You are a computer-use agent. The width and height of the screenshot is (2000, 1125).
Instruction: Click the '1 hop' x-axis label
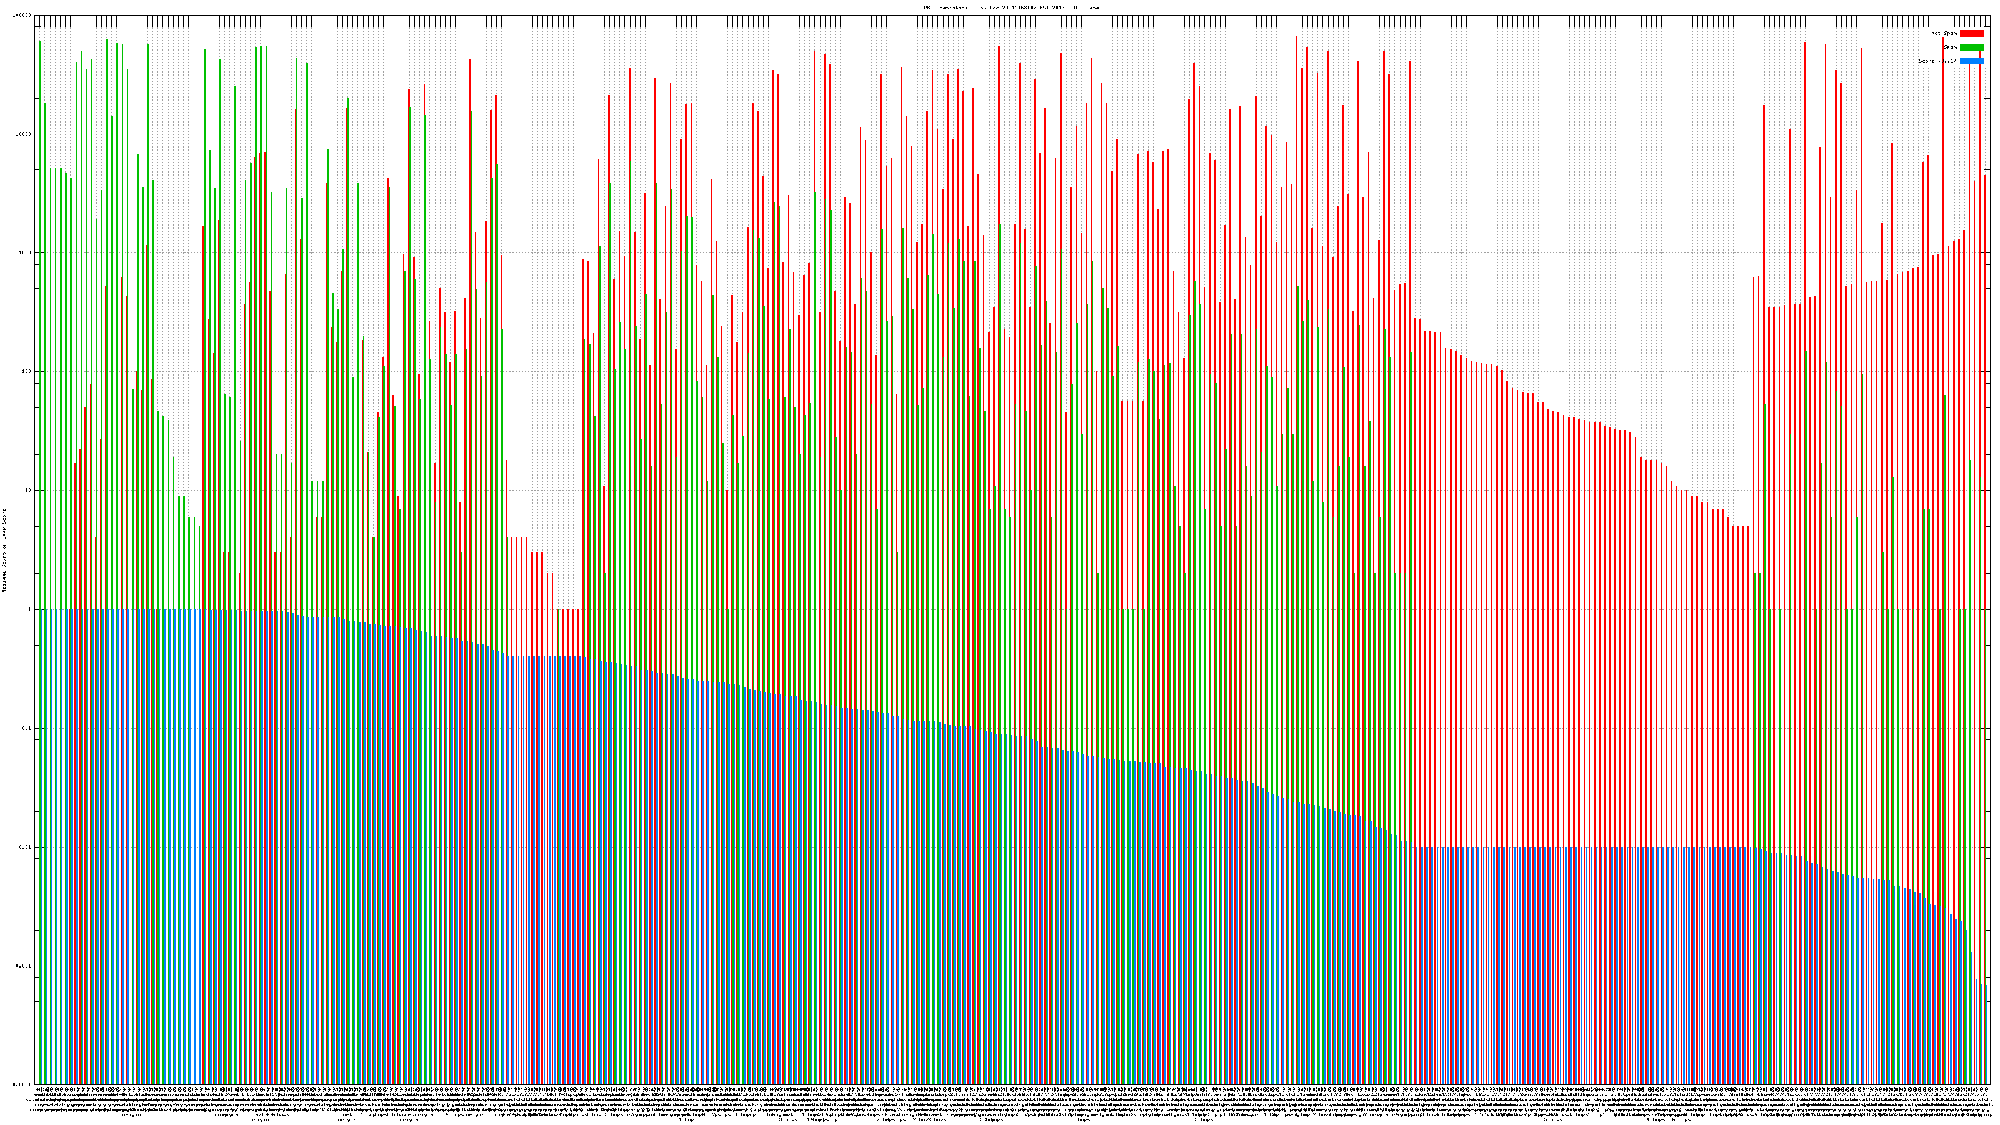coord(686,1119)
